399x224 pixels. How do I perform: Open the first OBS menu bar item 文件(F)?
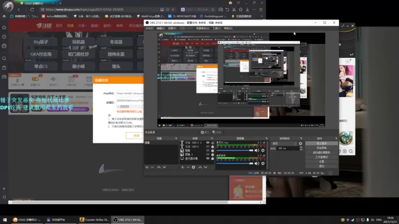(149, 28)
